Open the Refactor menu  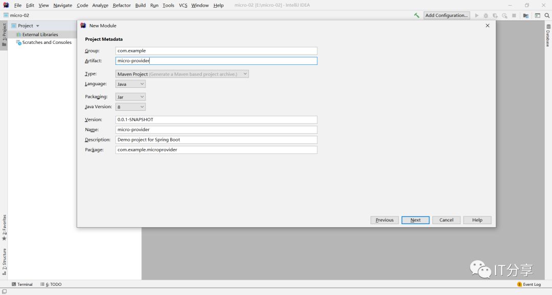[x=122, y=5]
